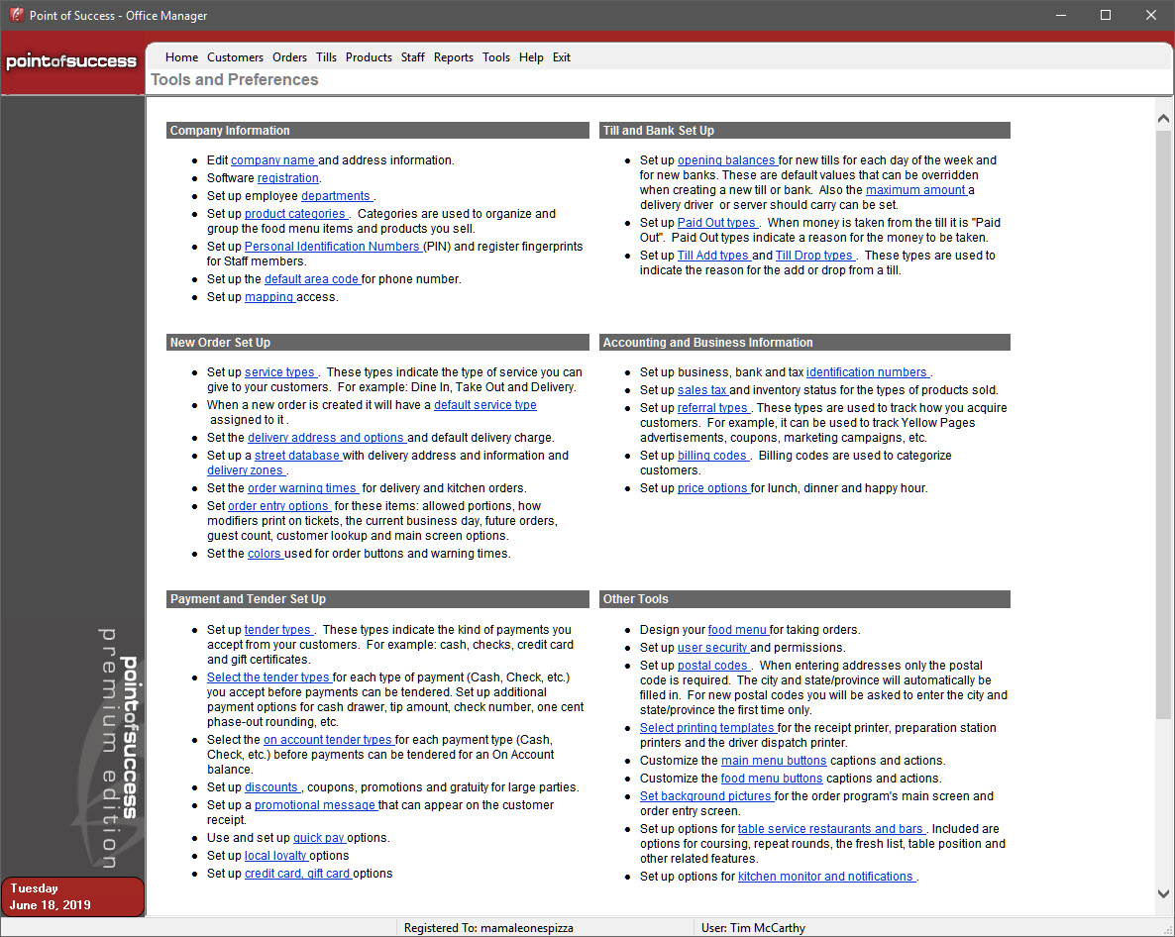The height and width of the screenshot is (937, 1175).
Task: Click the colors link
Action: 265,555
